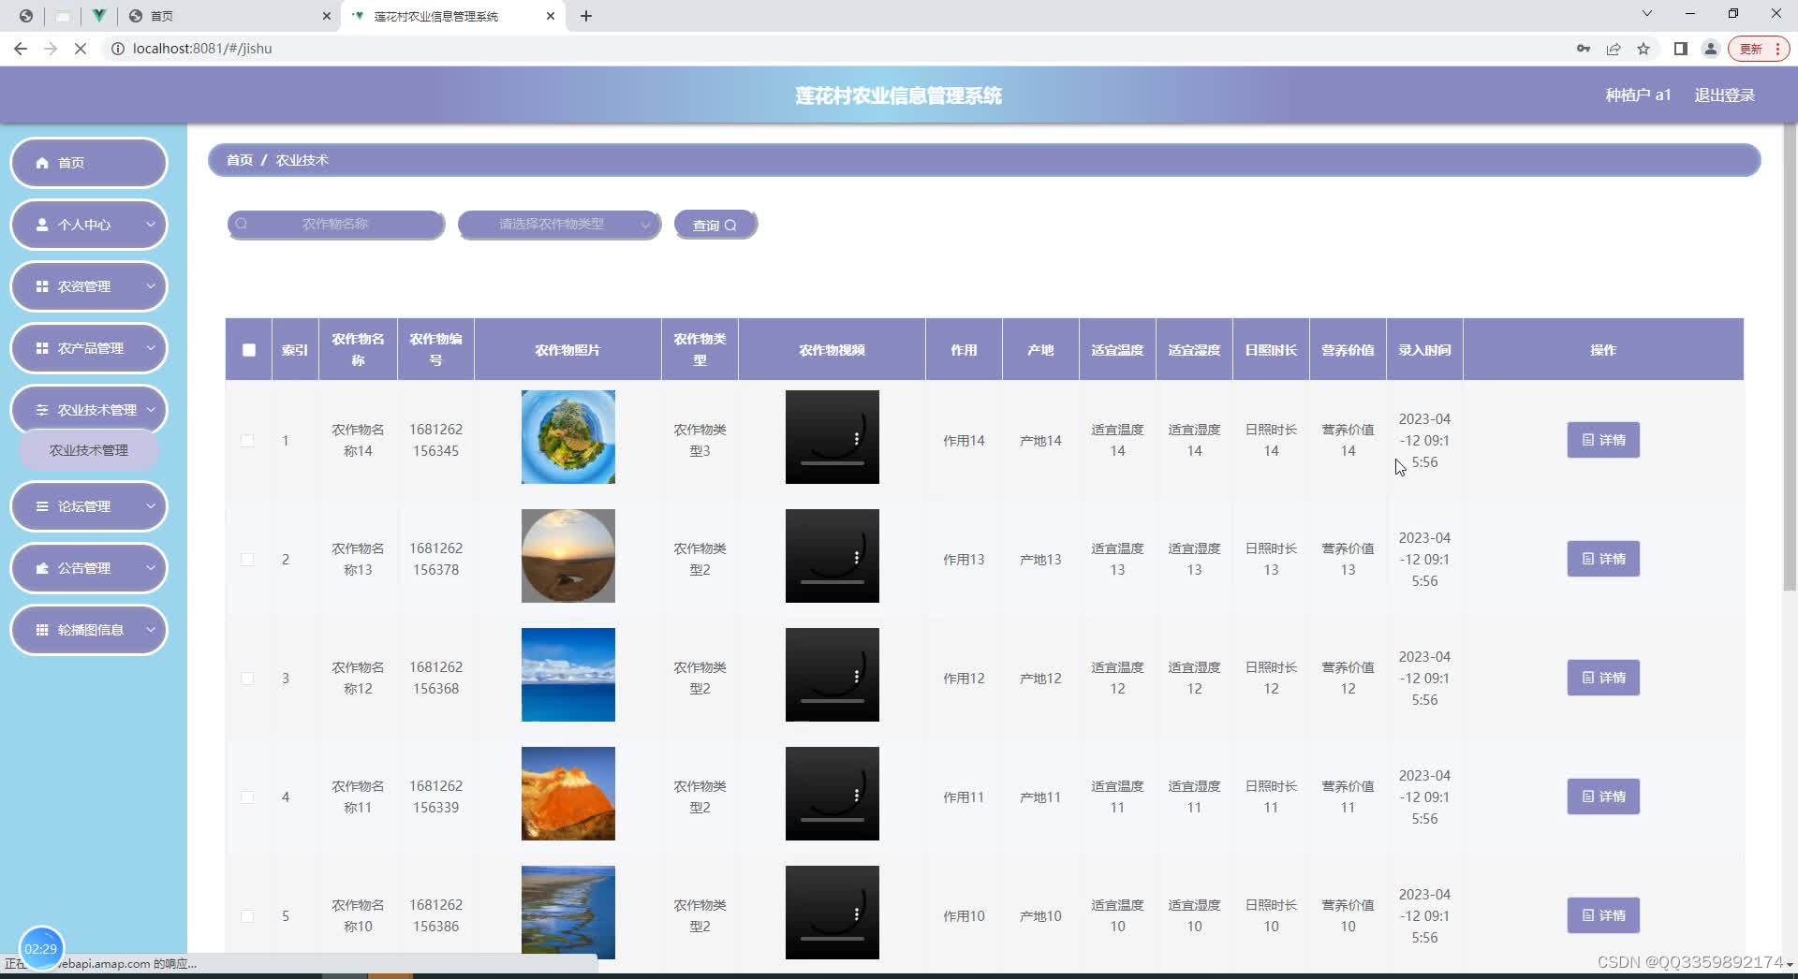Open the wetland river photo in row 5

(568, 913)
